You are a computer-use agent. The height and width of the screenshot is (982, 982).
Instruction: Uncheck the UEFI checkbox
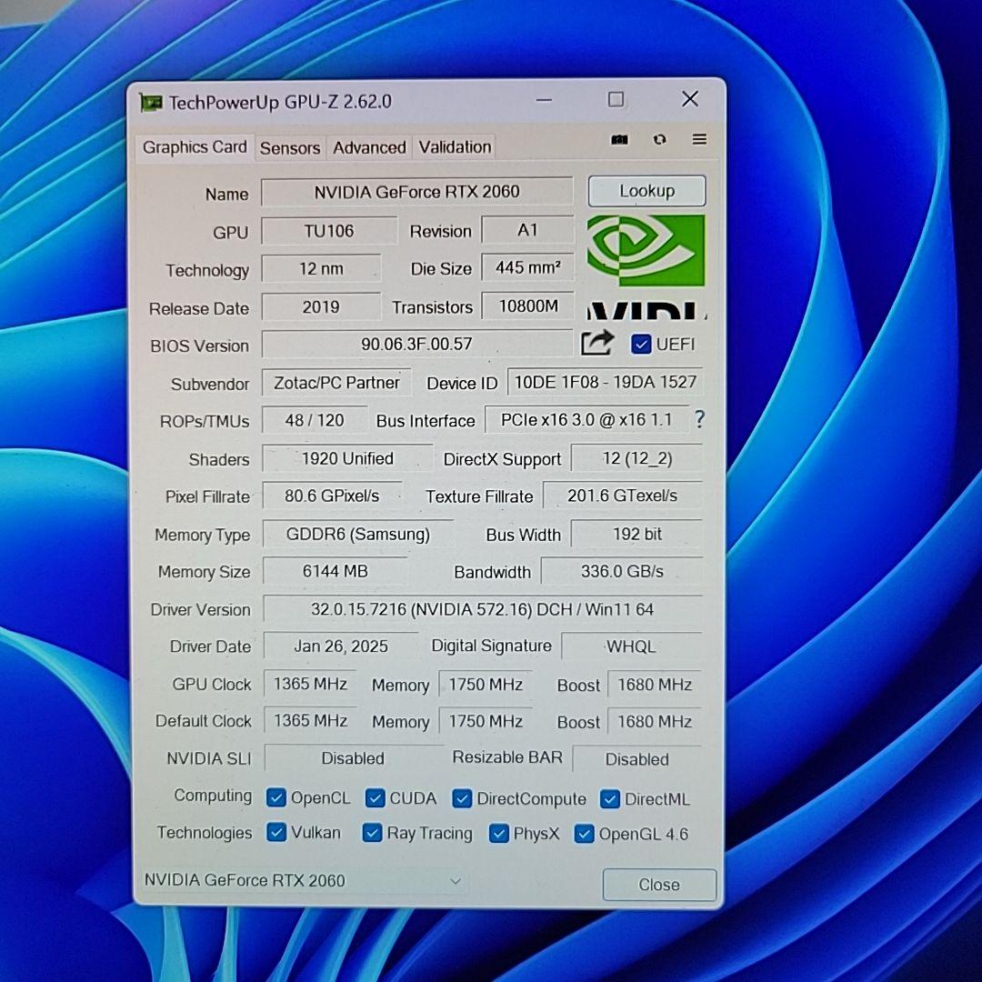[641, 345]
